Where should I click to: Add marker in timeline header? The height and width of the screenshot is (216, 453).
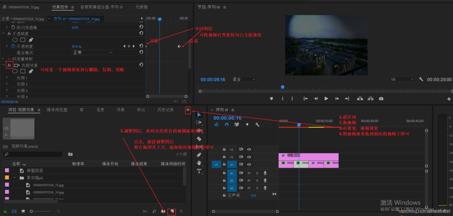247,124
